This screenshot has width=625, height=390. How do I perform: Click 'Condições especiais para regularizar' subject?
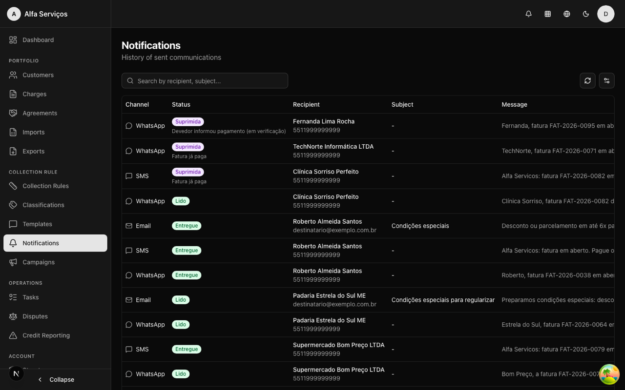443,300
